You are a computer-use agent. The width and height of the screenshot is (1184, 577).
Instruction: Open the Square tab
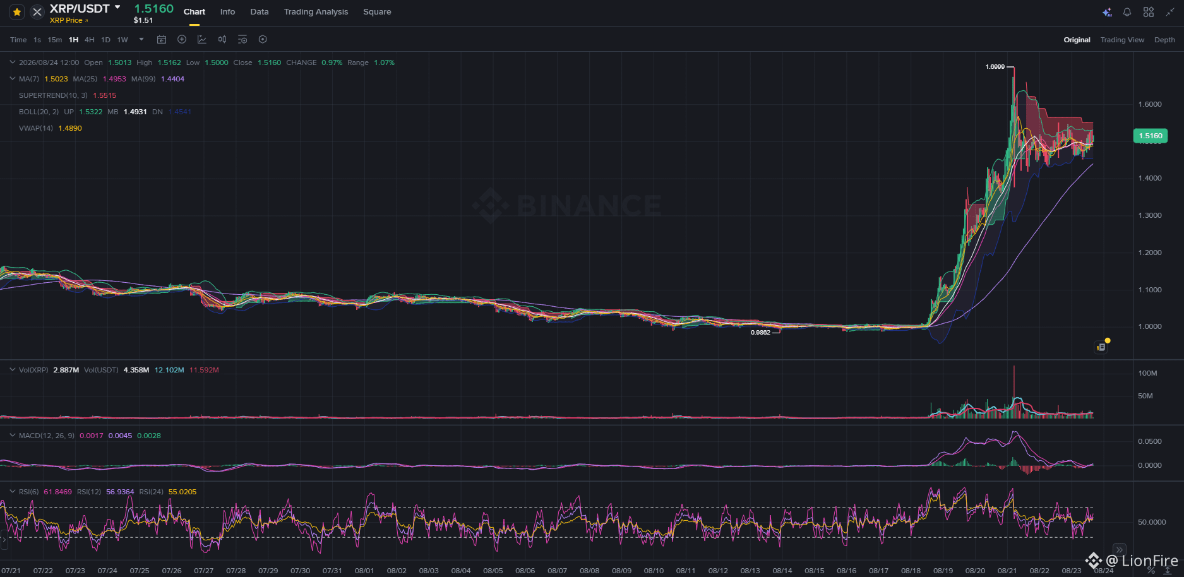[377, 12]
